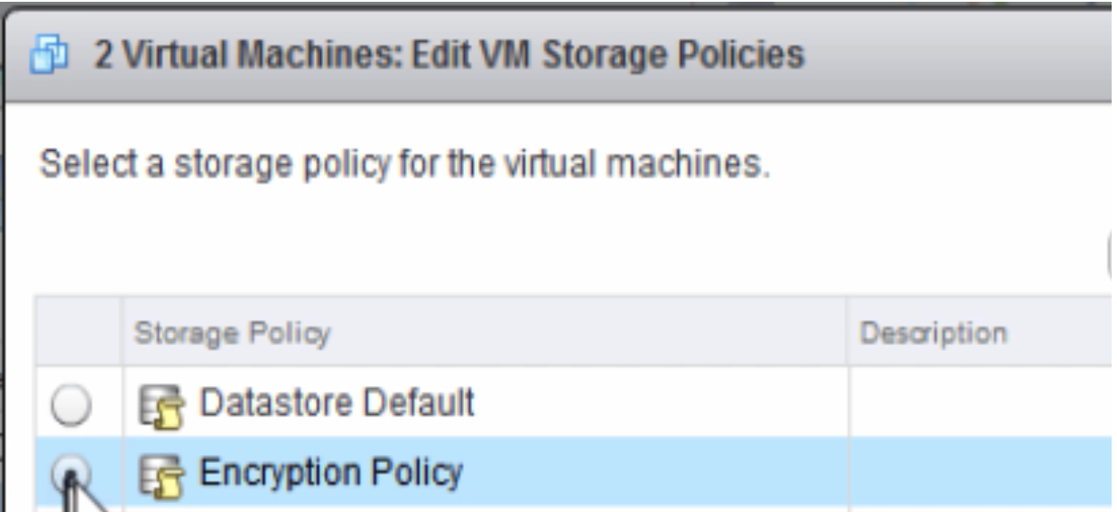This screenshot has height=512, width=1117.
Task: Choose the Datastore Default policy name text
Action: point(337,404)
